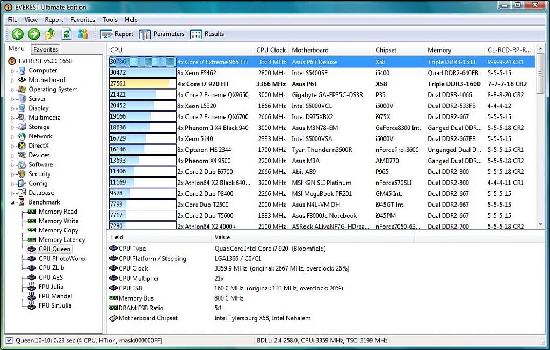Screen dimensions: 550x350
Task: Select the 8x Xeon E5462 result row
Action: [x=322, y=73]
